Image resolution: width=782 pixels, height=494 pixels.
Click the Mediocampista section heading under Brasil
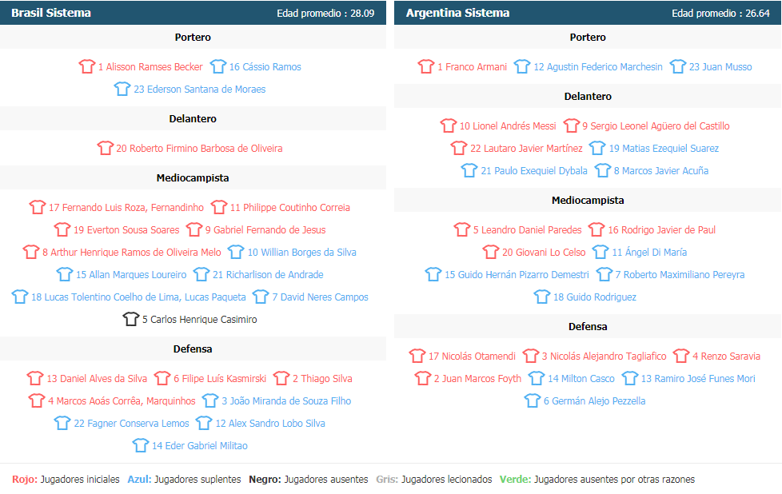click(193, 178)
